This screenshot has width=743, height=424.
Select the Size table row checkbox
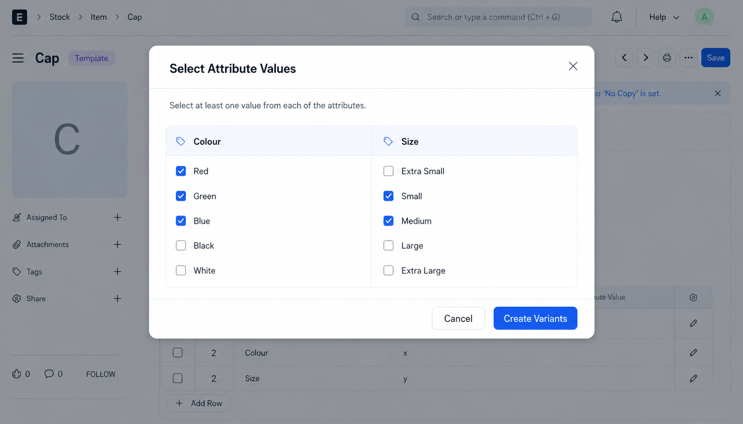coord(178,378)
